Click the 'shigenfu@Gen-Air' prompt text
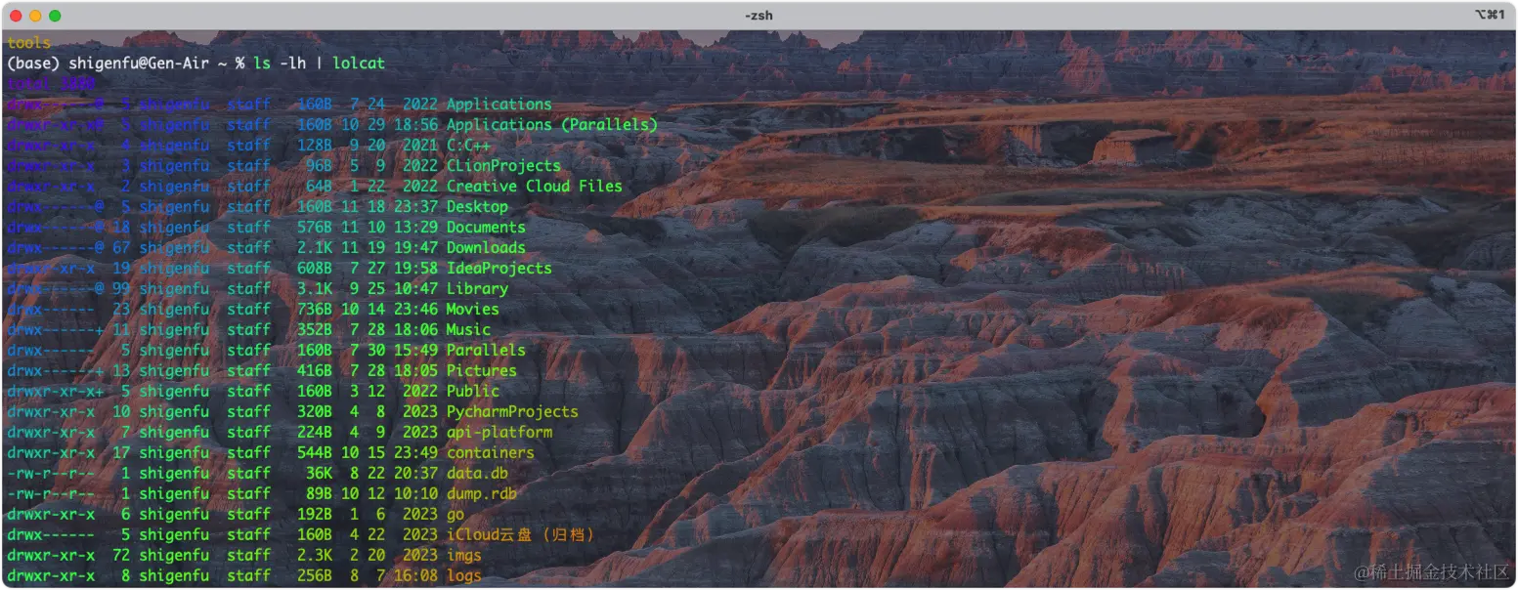Viewport: 1518px width, 590px height. click(x=139, y=63)
